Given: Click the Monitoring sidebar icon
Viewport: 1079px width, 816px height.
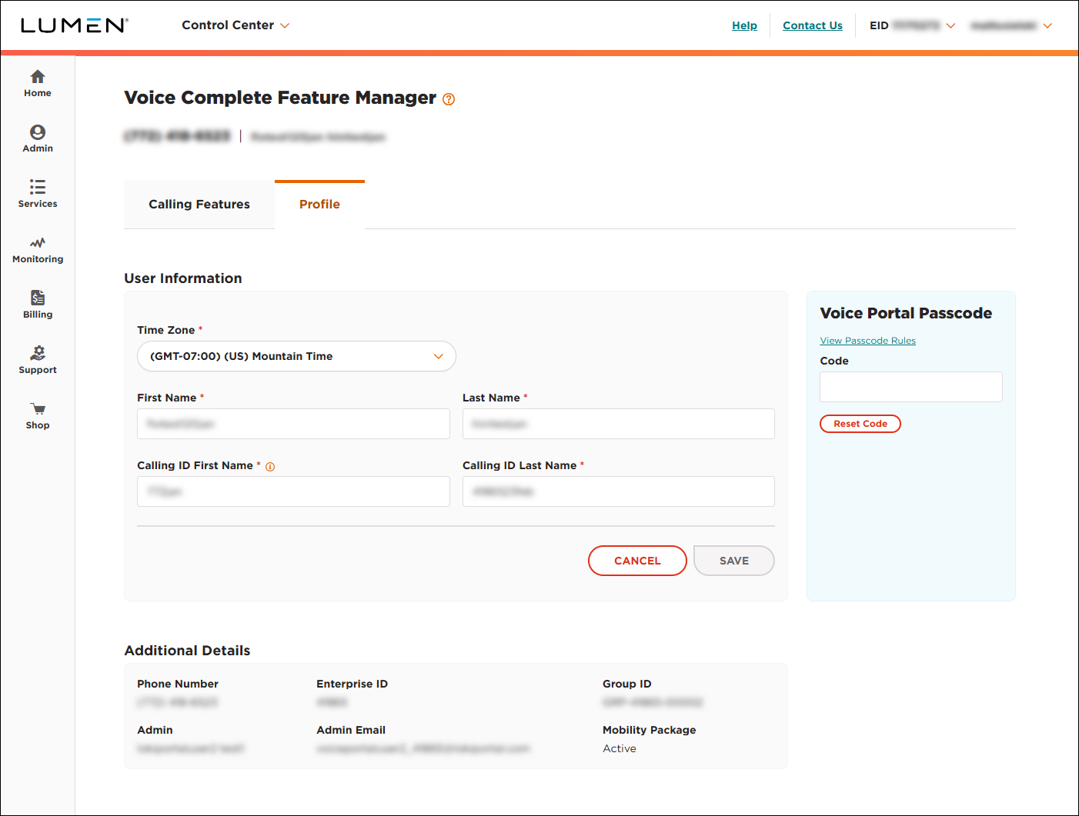Looking at the screenshot, I should pos(37,249).
